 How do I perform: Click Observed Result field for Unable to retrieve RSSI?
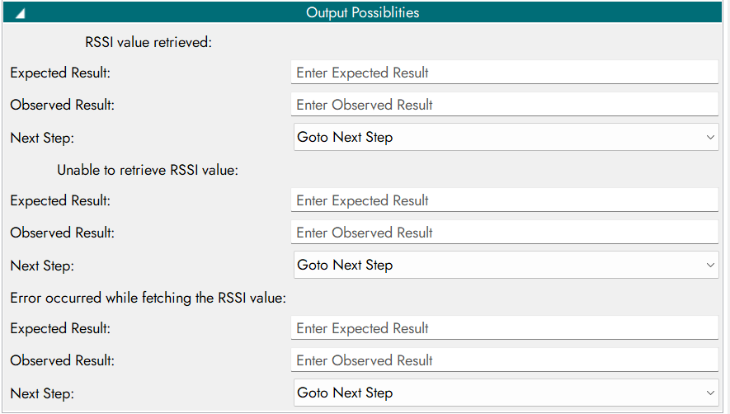pyautogui.click(x=505, y=233)
